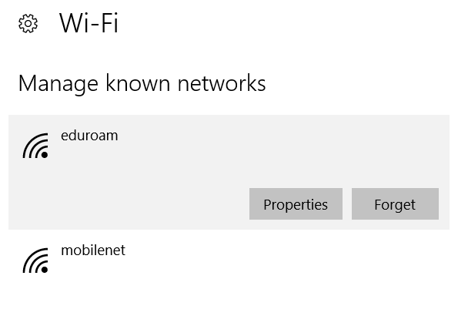Screen dimensions: 468x316
Task: Click the settings gear icon beside Wi-Fi
Action: point(28,23)
